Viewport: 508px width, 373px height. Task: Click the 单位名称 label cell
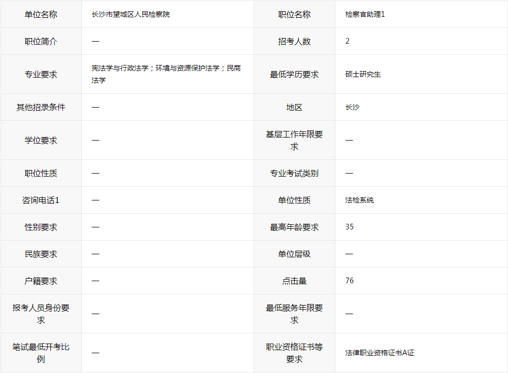(41, 14)
